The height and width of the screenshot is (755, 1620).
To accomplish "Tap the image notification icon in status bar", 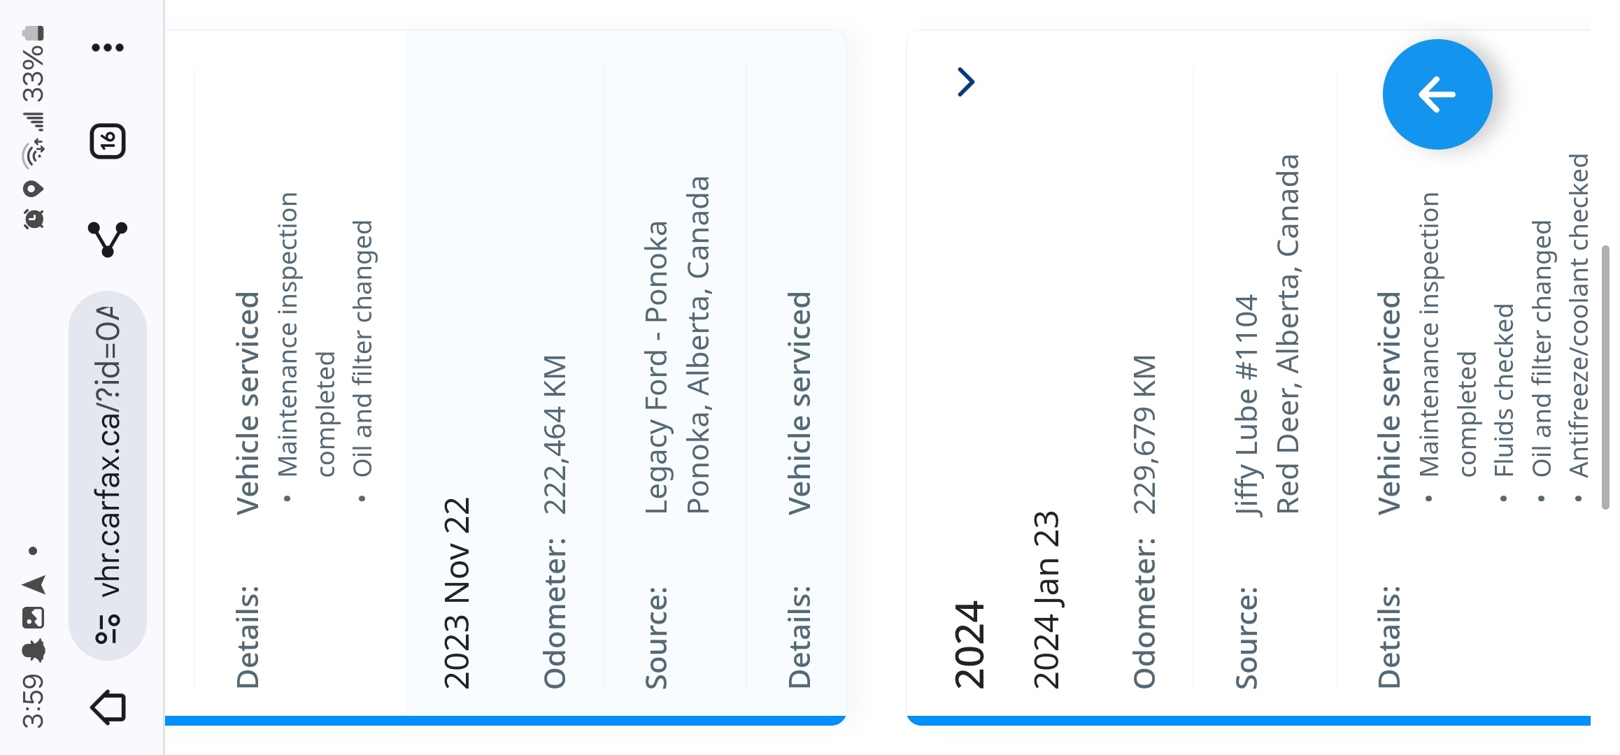I will 33,617.
